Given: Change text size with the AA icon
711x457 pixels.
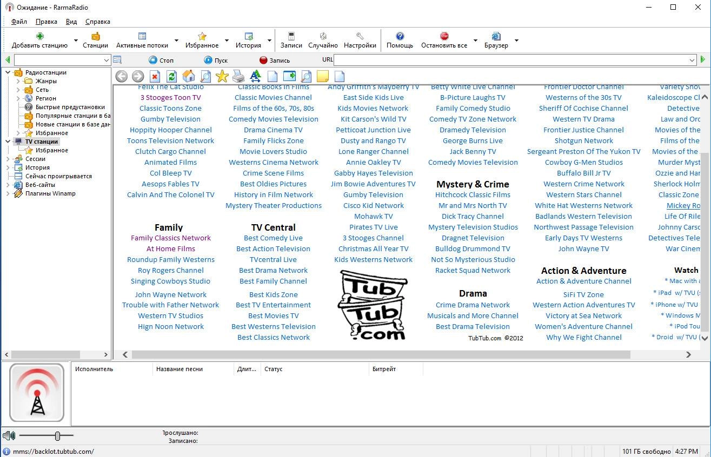Looking at the screenshot, I should pyautogui.click(x=255, y=76).
